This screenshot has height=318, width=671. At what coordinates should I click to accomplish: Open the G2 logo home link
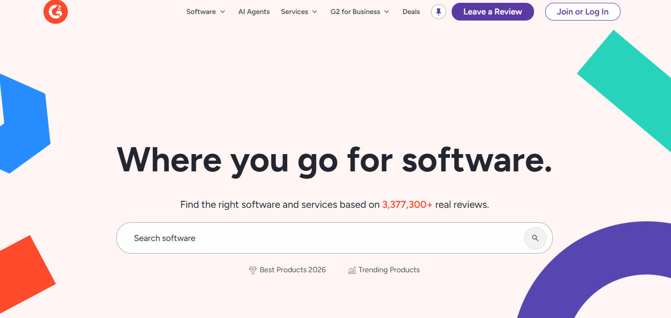tap(56, 12)
